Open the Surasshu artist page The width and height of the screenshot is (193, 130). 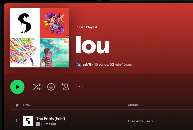coord(48,124)
